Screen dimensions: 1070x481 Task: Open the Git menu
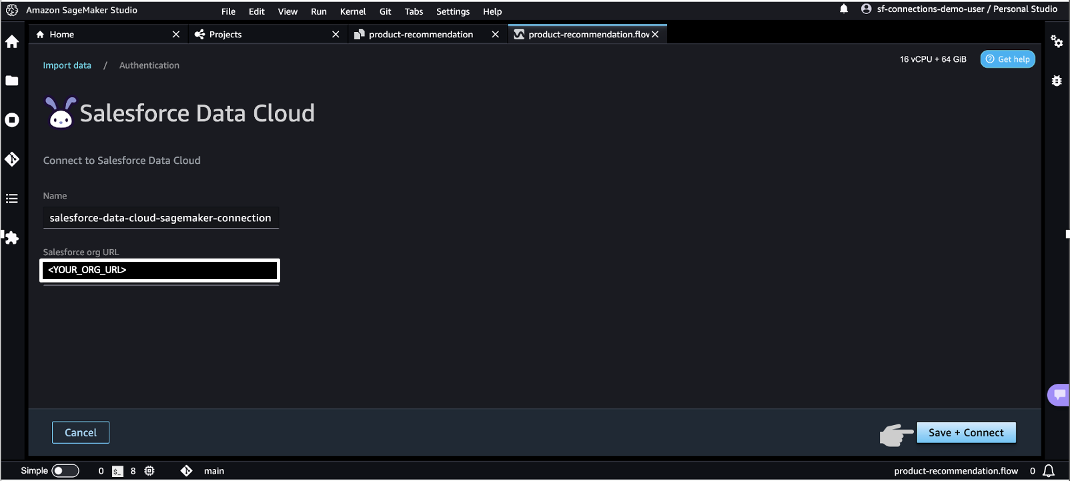click(x=386, y=11)
